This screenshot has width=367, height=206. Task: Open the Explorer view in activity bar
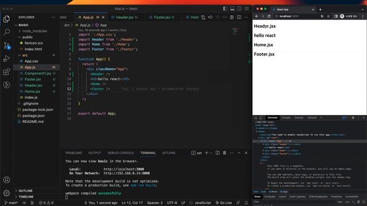pos(6,19)
